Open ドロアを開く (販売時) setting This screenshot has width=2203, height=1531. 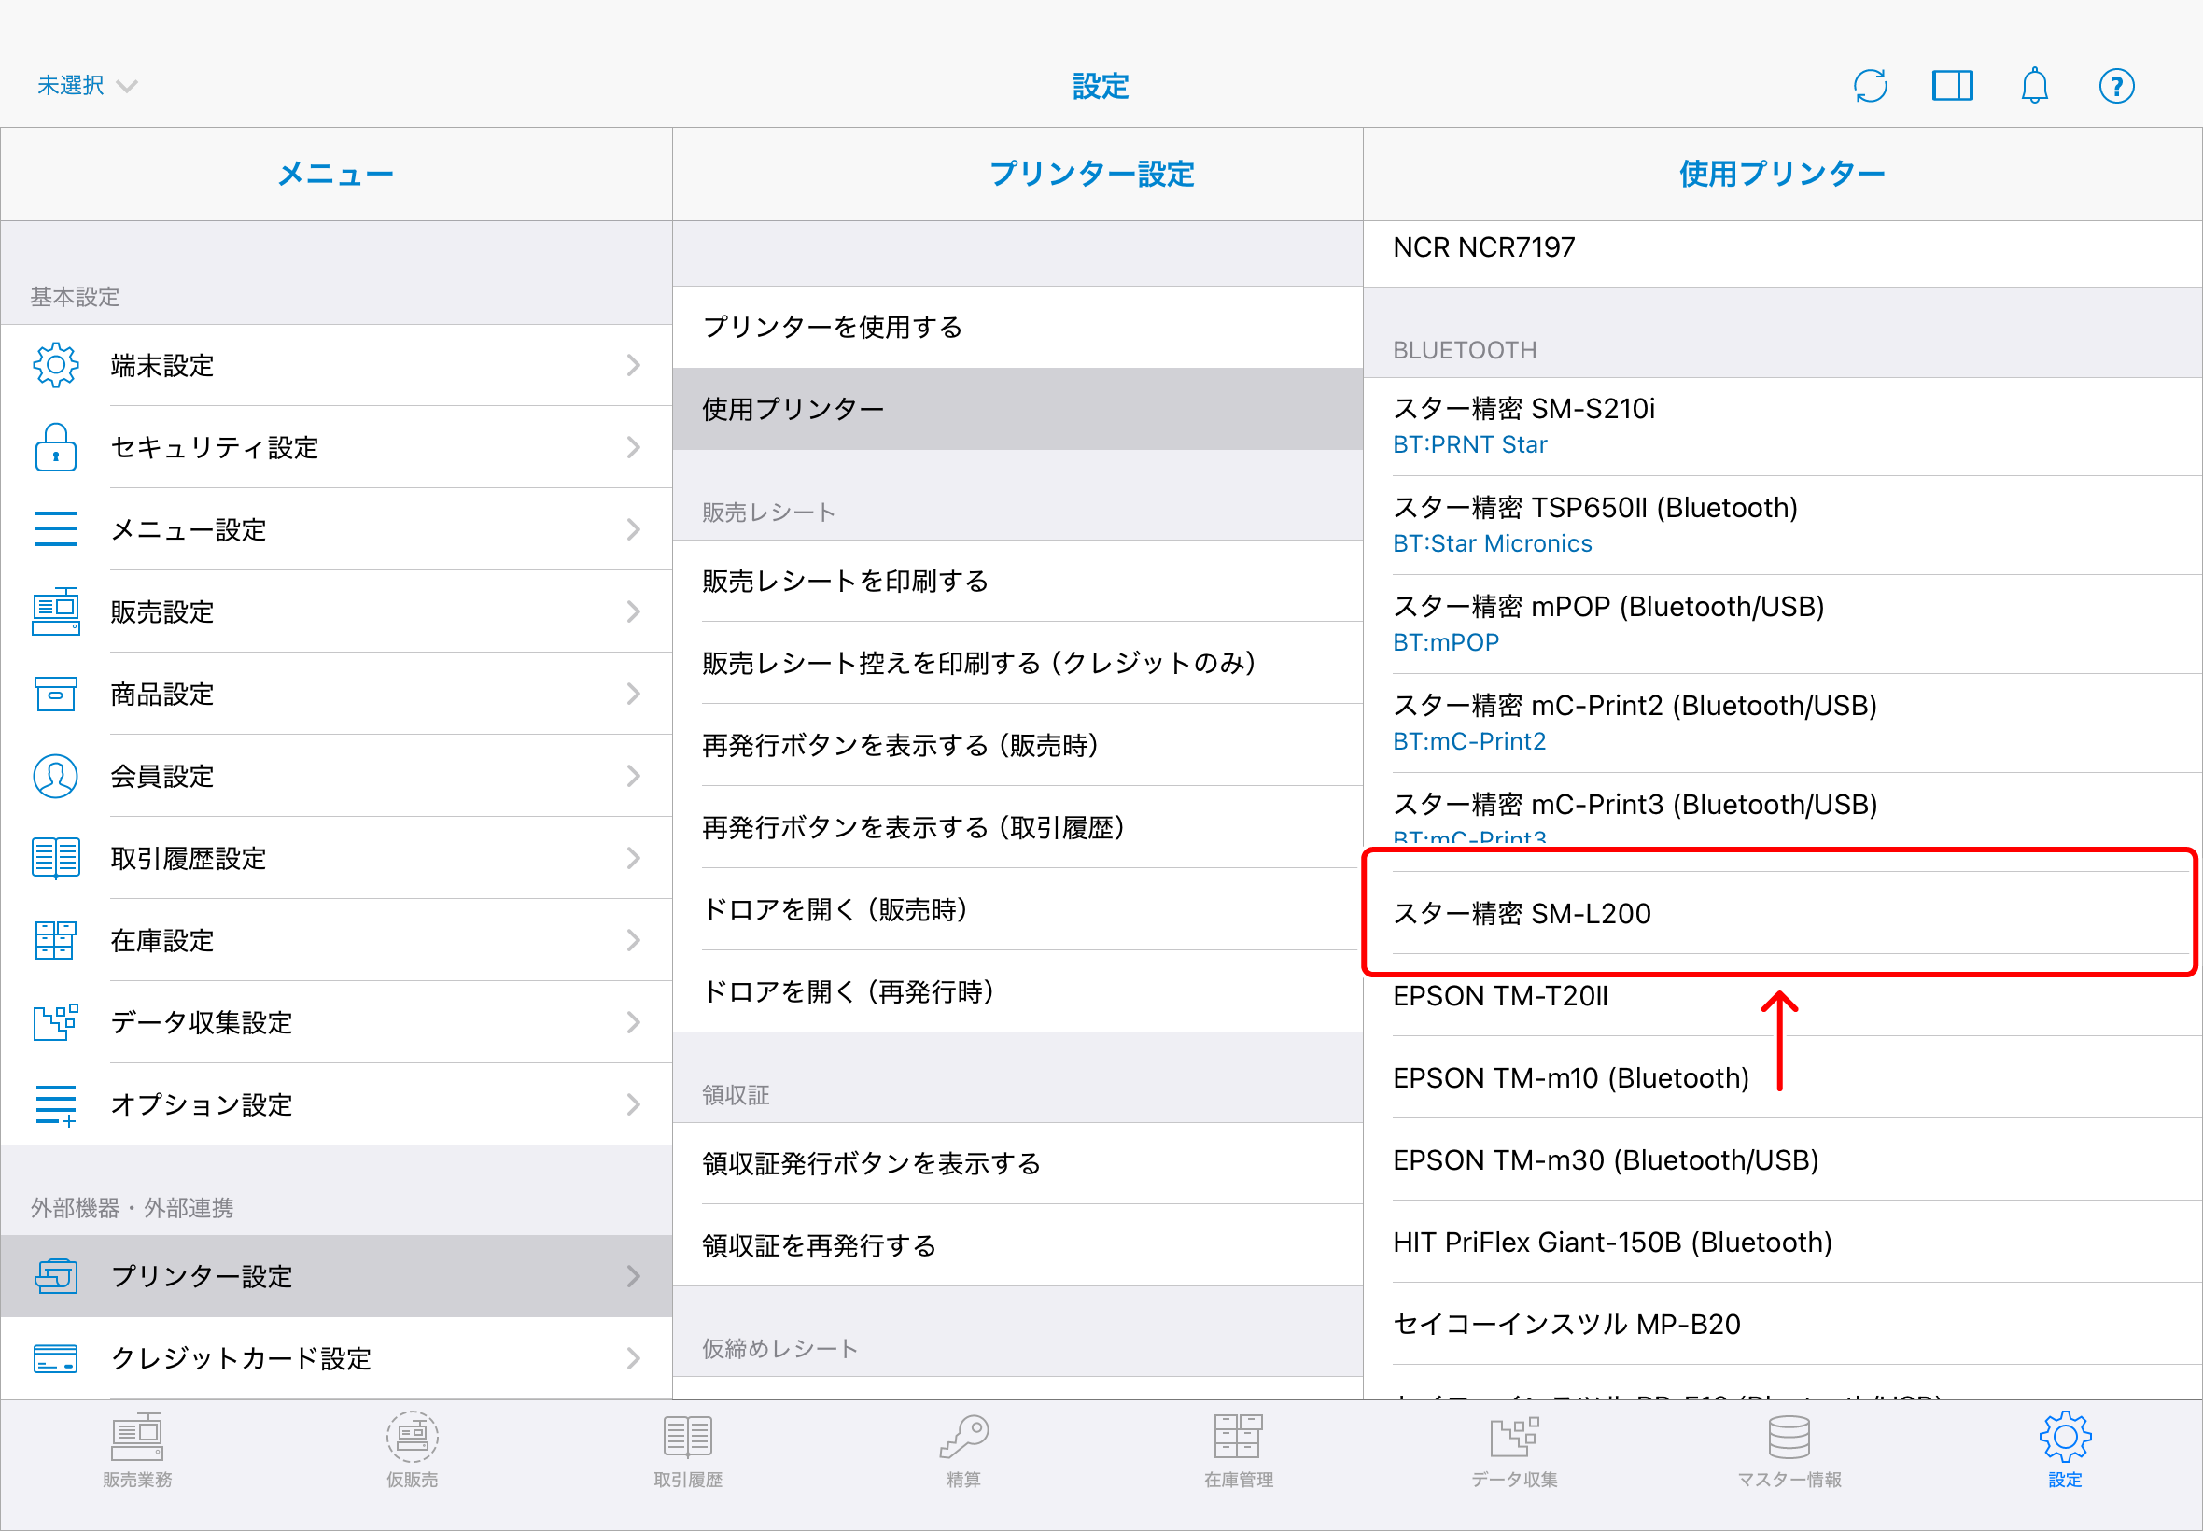(1017, 909)
